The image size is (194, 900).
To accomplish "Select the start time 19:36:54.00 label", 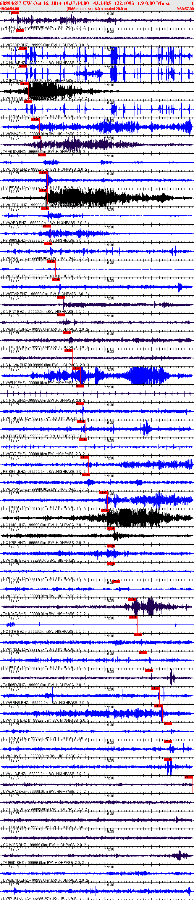I will (10, 9).
